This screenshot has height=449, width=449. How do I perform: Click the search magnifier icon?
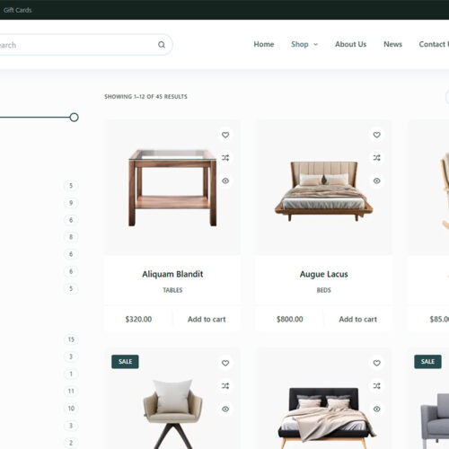pos(162,45)
